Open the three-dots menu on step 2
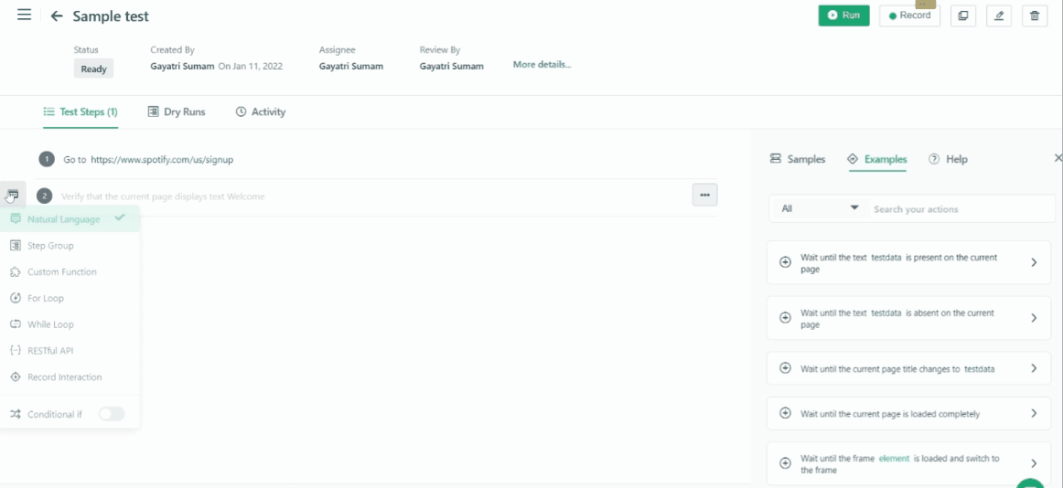The height and width of the screenshot is (488, 1063). pyautogui.click(x=705, y=195)
